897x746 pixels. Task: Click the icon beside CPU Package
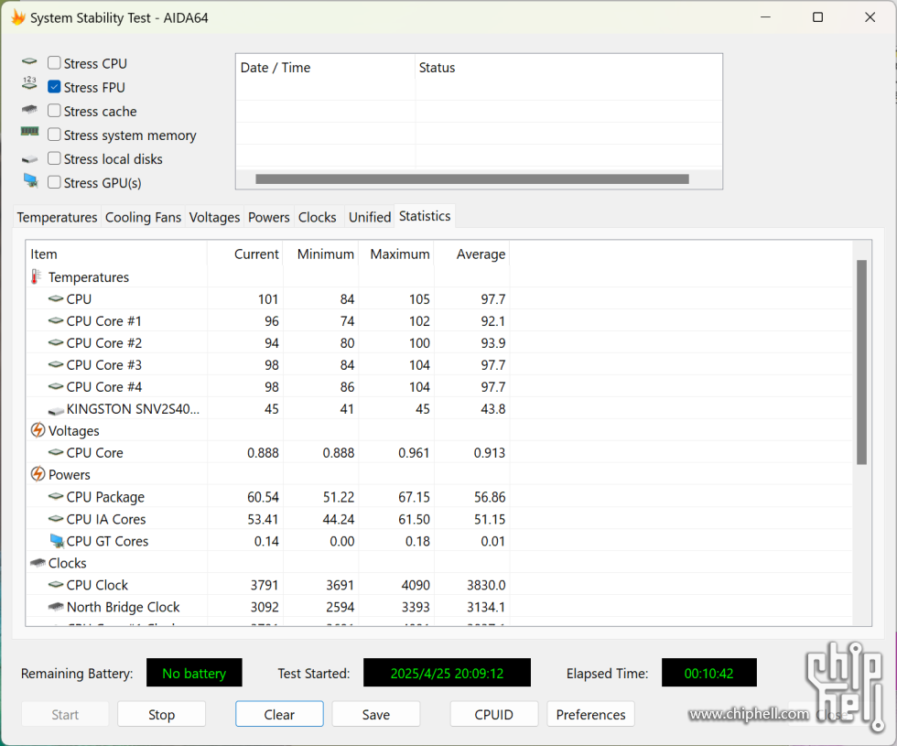pos(56,496)
